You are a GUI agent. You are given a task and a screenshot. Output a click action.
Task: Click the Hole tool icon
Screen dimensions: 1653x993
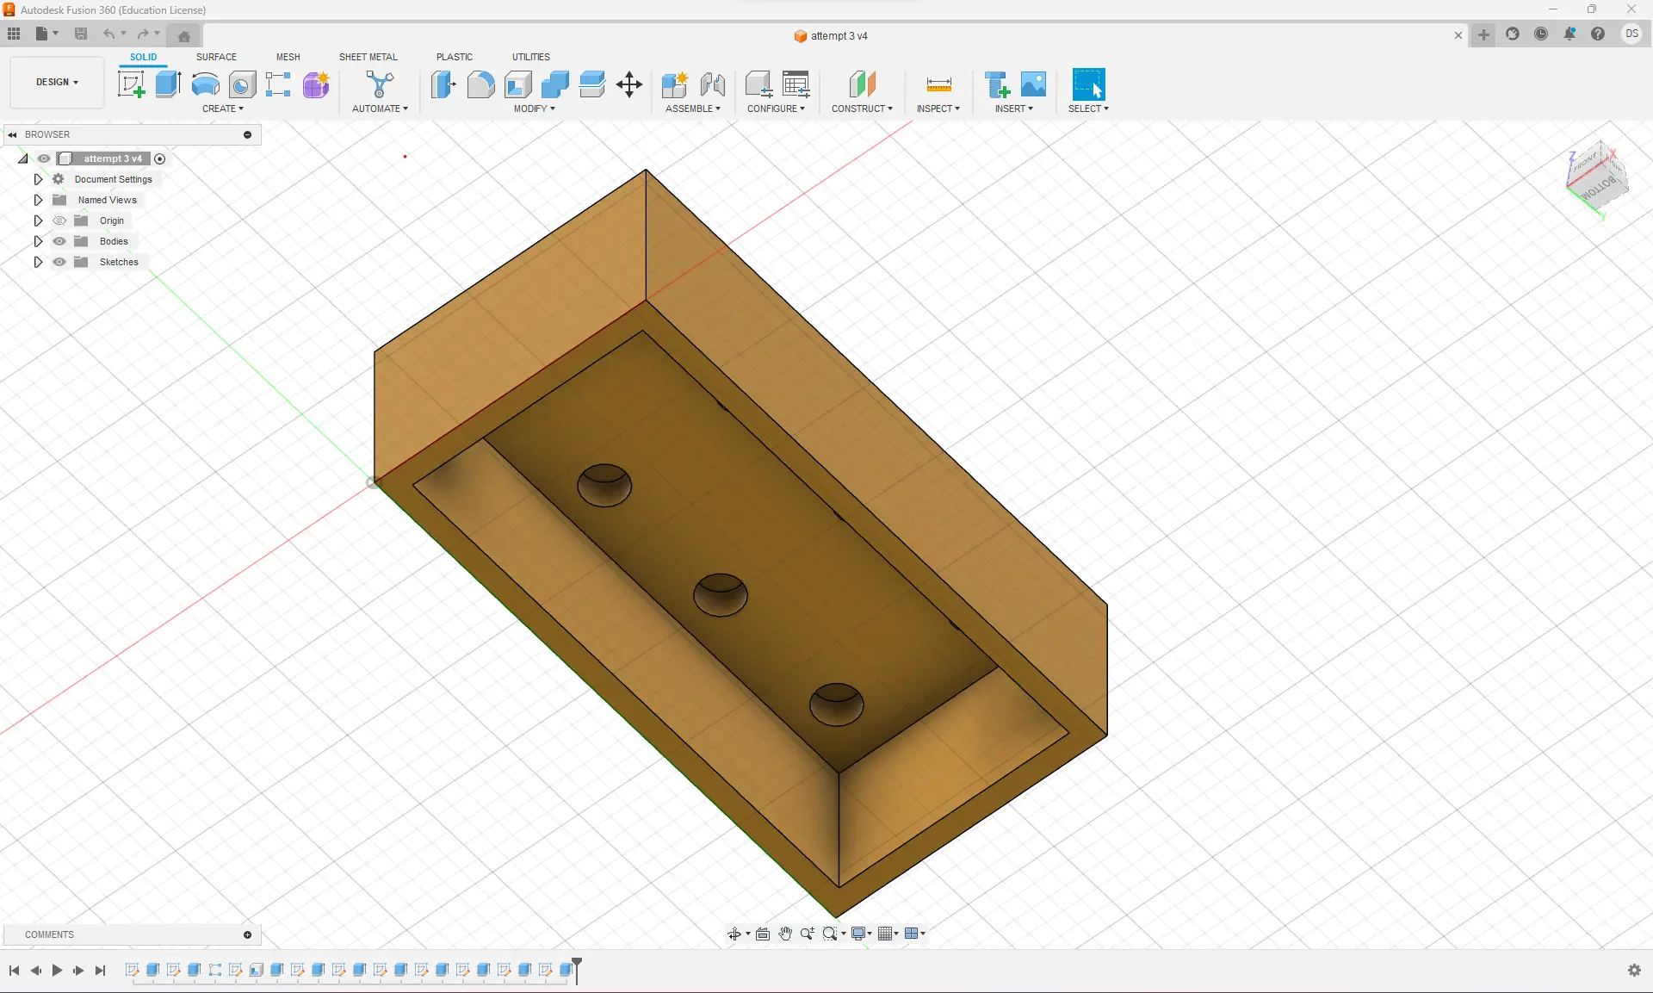pyautogui.click(x=242, y=84)
